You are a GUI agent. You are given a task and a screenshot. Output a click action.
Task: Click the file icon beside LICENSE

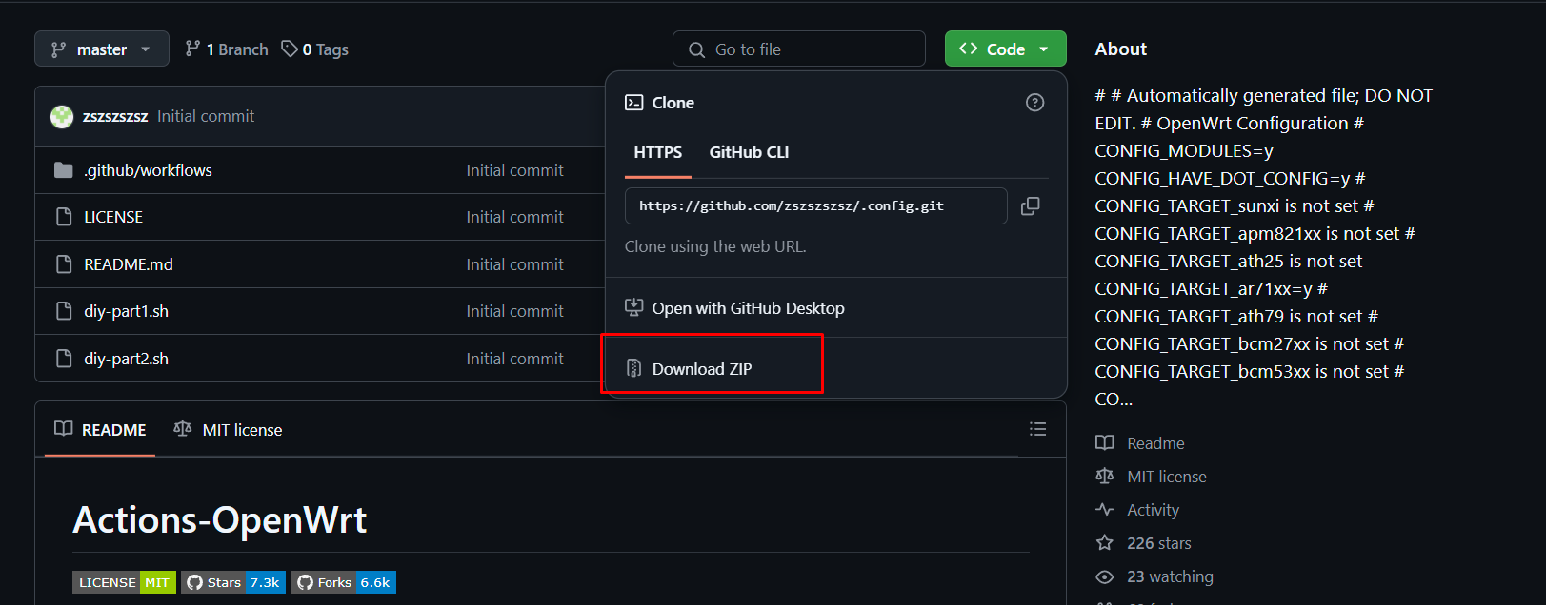coord(64,217)
